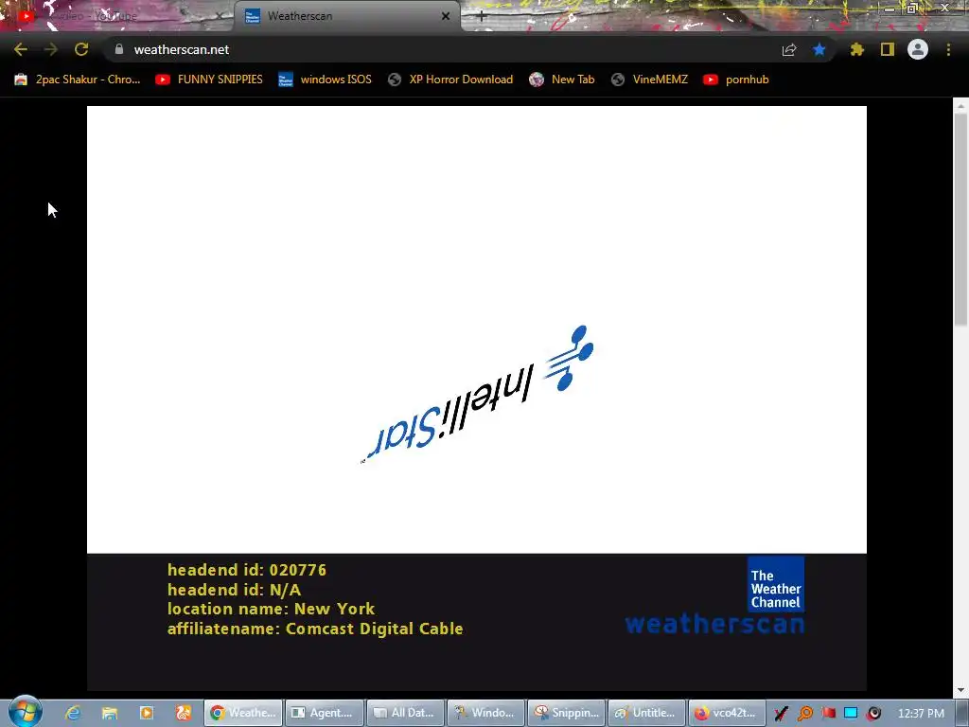Click the rotated IntelliStar logo
Screen dimensions: 969x727
pyautogui.click(x=477, y=395)
